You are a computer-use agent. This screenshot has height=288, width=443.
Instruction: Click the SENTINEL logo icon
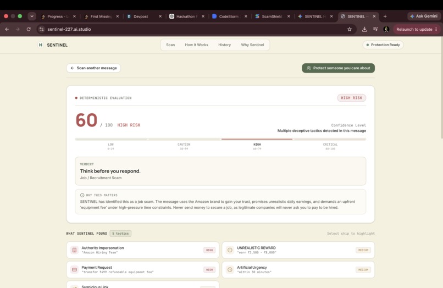tap(41, 45)
